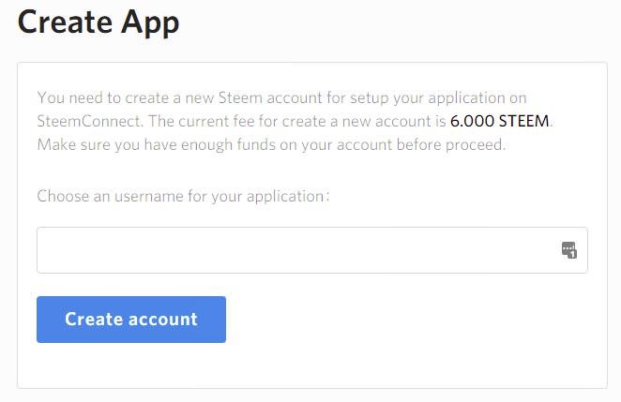Click the word 'funds' in the last sentence

point(256,145)
